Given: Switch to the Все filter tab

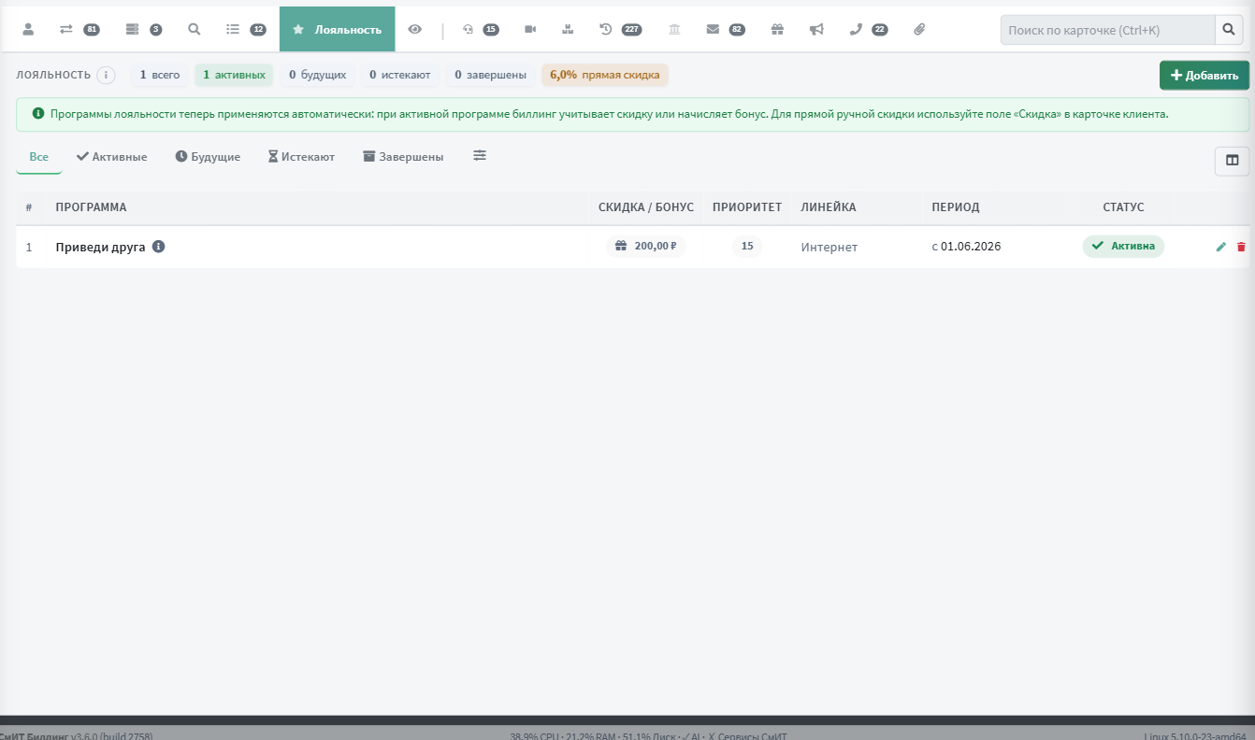Looking at the screenshot, I should [39, 157].
